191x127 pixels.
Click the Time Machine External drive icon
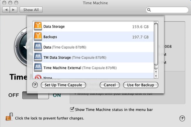pyautogui.click(x=38, y=68)
